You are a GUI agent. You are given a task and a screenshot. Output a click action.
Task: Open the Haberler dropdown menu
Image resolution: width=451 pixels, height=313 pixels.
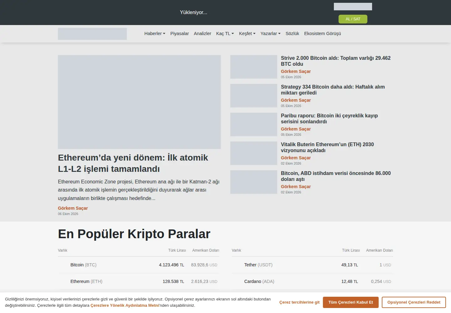coord(155,33)
